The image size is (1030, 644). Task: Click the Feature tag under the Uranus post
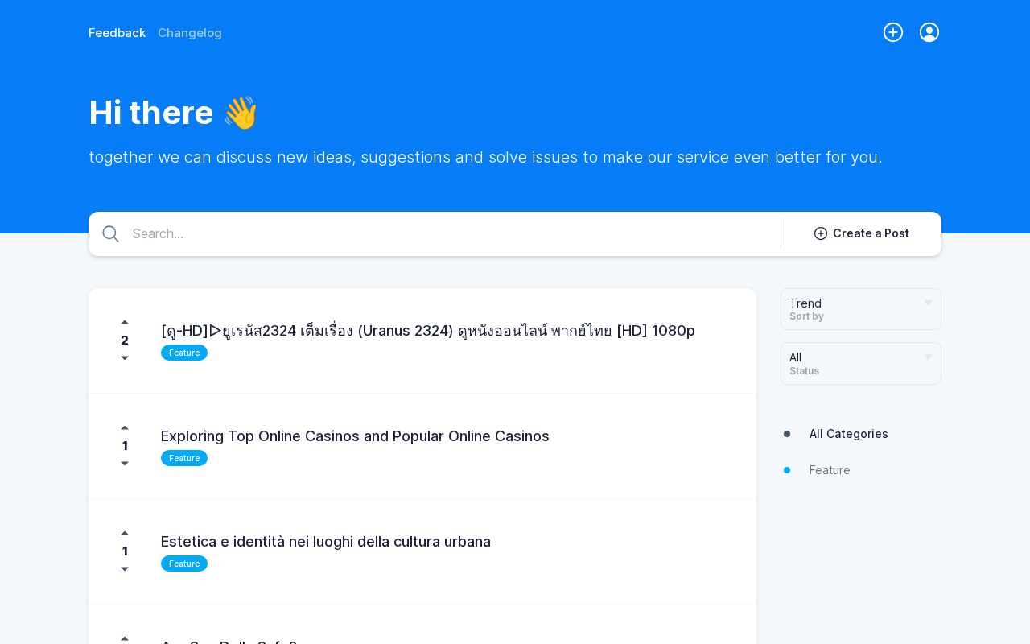184,353
